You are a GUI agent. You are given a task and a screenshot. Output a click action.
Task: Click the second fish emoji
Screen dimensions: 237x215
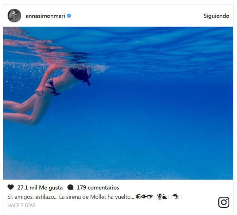click(144, 196)
